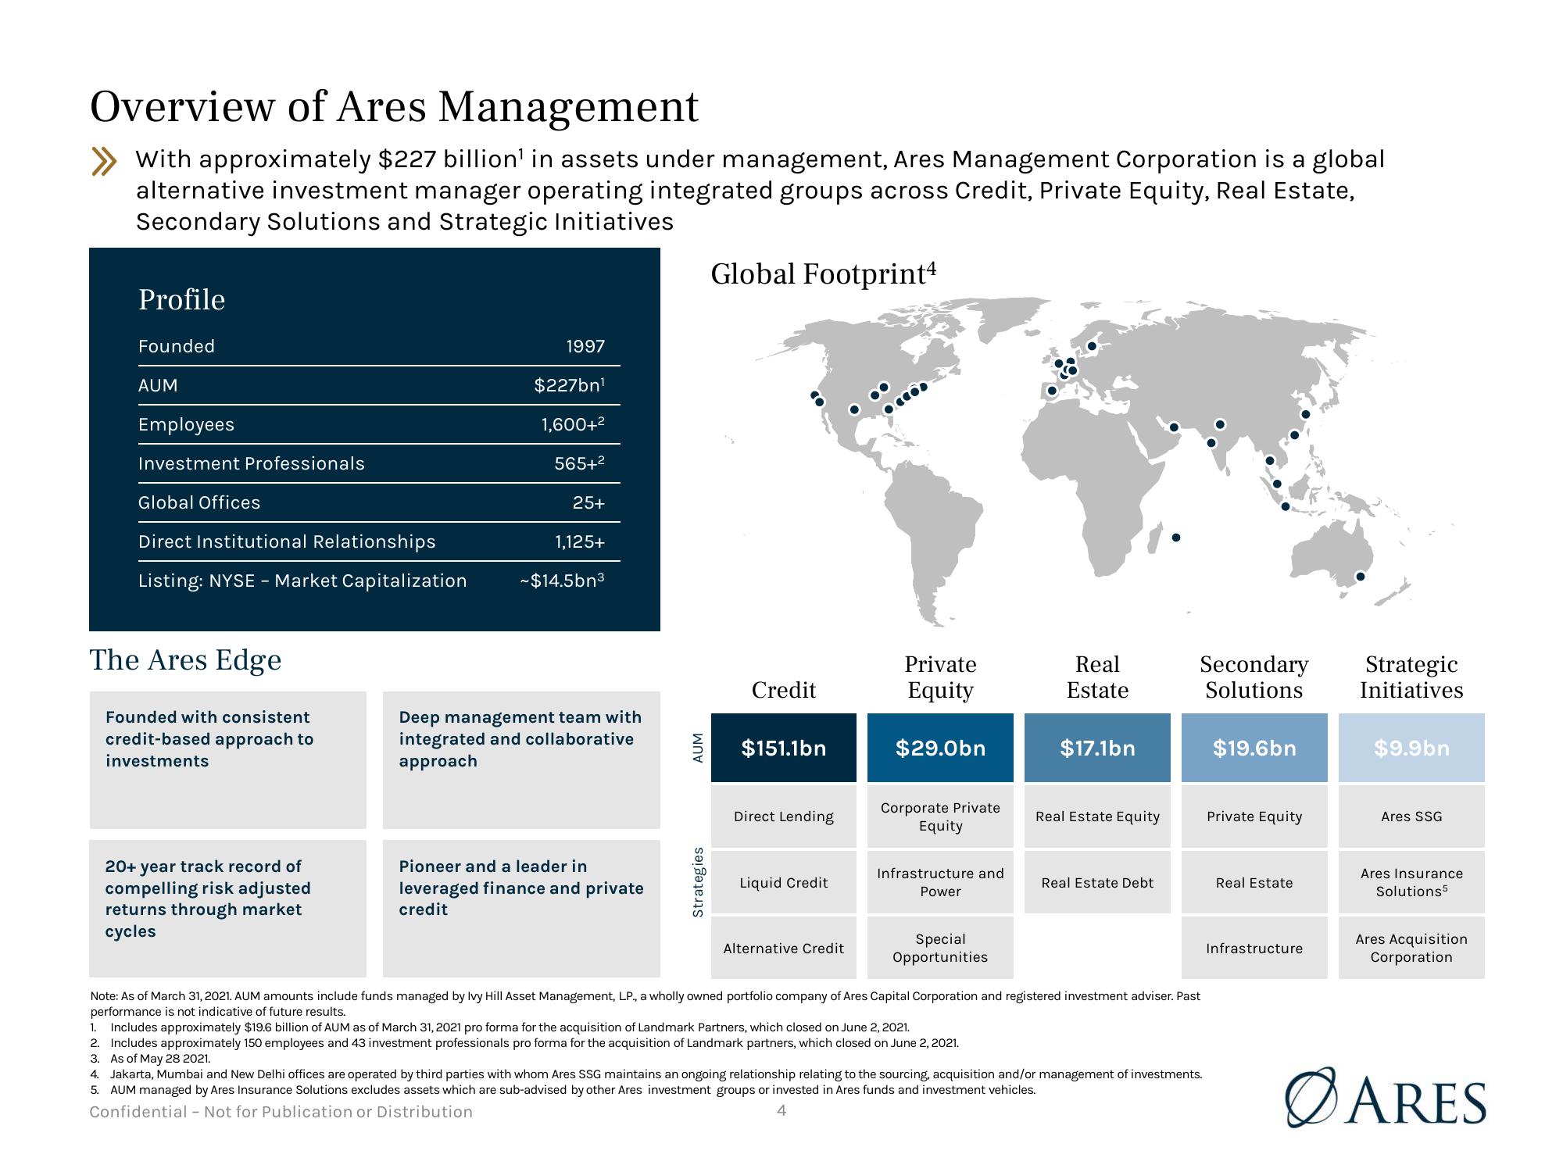Click the Ares Acquisition Corporation cell

point(1411,948)
